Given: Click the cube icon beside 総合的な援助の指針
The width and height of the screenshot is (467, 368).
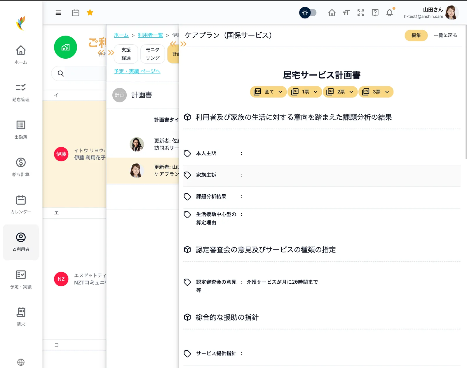Looking at the screenshot, I should click(x=187, y=318).
